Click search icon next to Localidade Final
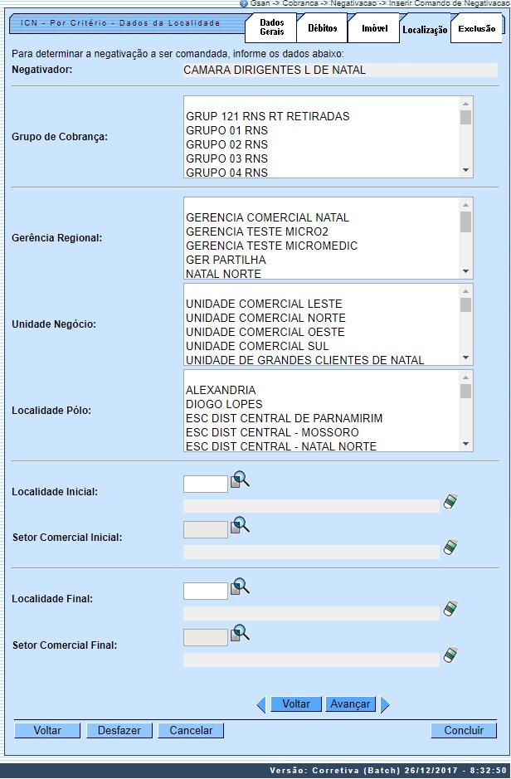Screen dimensions: 511x779 [240, 587]
